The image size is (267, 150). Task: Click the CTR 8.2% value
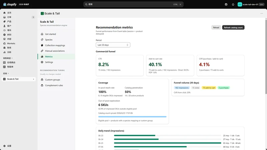pos(103,64)
